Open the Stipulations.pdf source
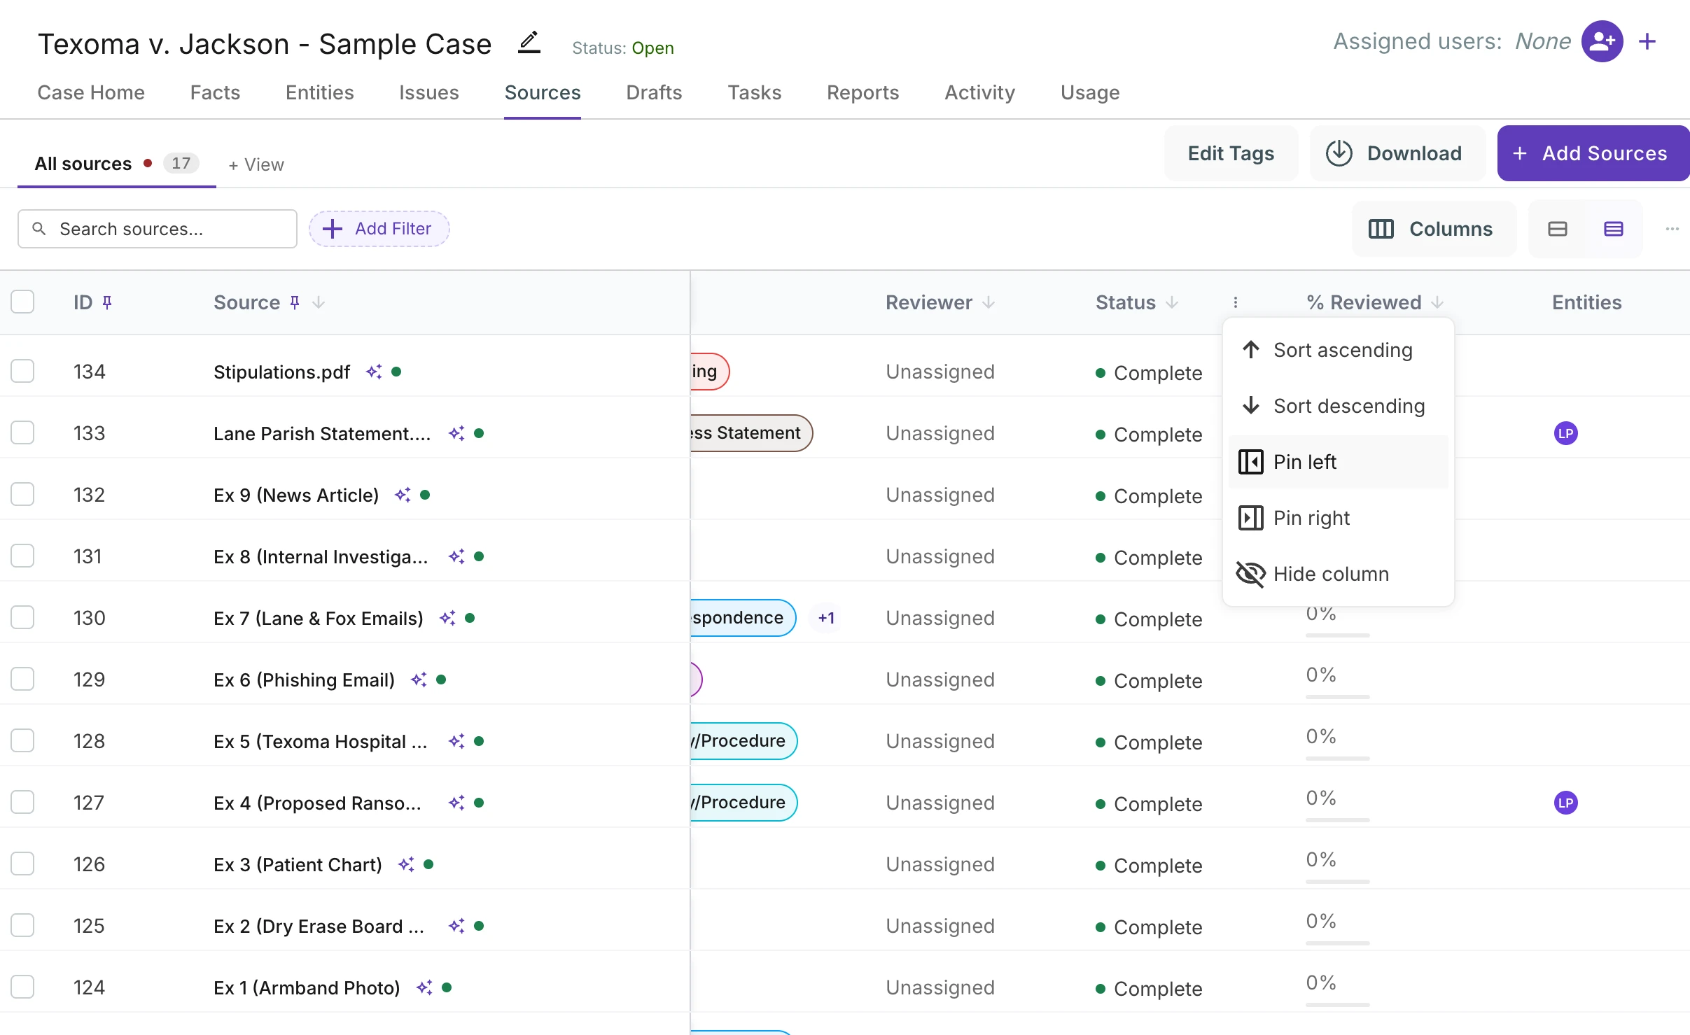This screenshot has height=1035, width=1690. [281, 372]
